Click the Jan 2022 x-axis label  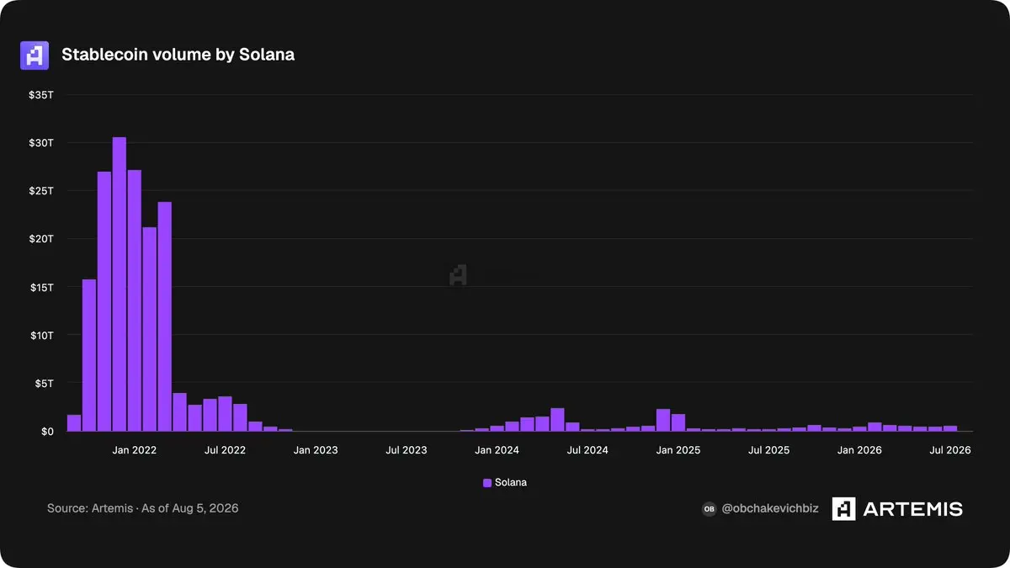pyautogui.click(x=135, y=450)
